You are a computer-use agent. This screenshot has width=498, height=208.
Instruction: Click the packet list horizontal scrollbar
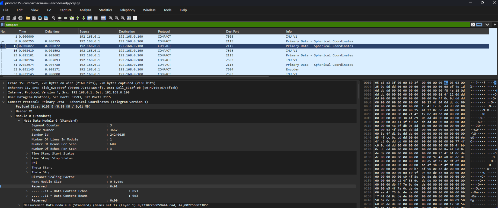tap(136, 77)
